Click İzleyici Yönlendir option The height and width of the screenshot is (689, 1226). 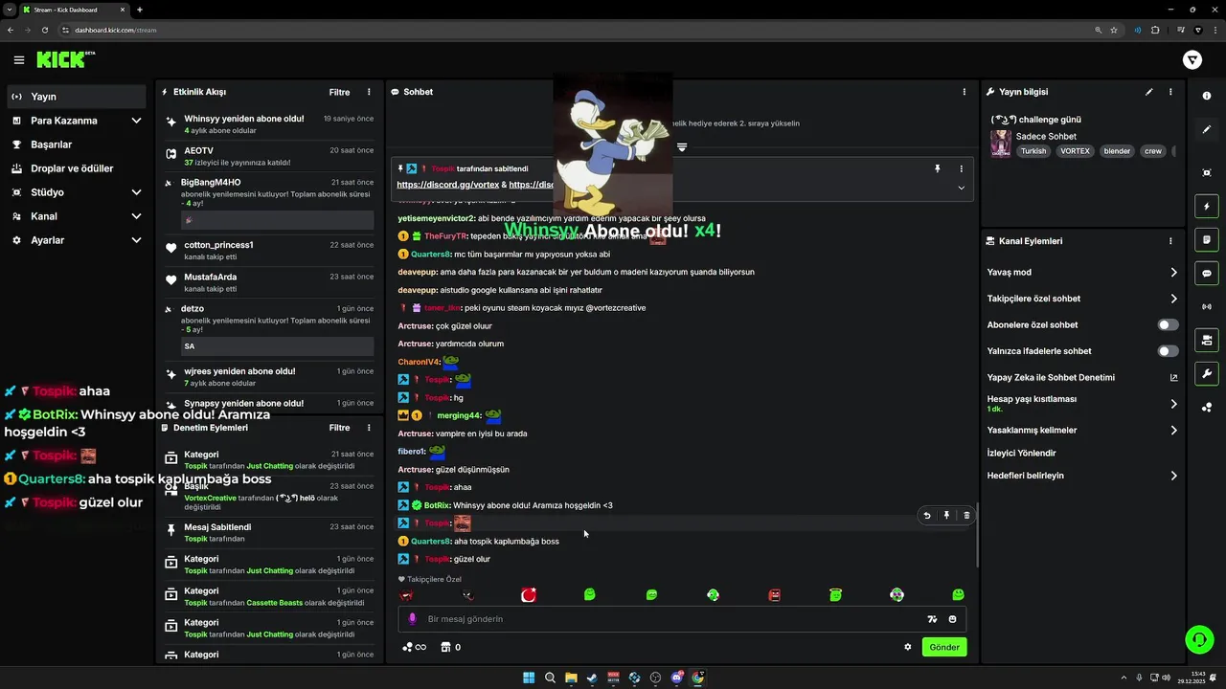click(x=1021, y=453)
